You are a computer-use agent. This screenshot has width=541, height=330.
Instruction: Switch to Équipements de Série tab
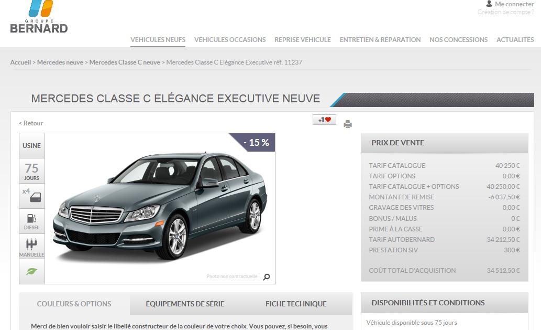(185, 304)
